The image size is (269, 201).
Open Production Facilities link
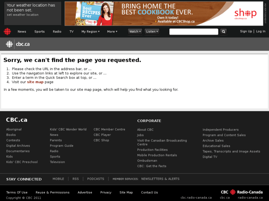[x=152, y=150]
